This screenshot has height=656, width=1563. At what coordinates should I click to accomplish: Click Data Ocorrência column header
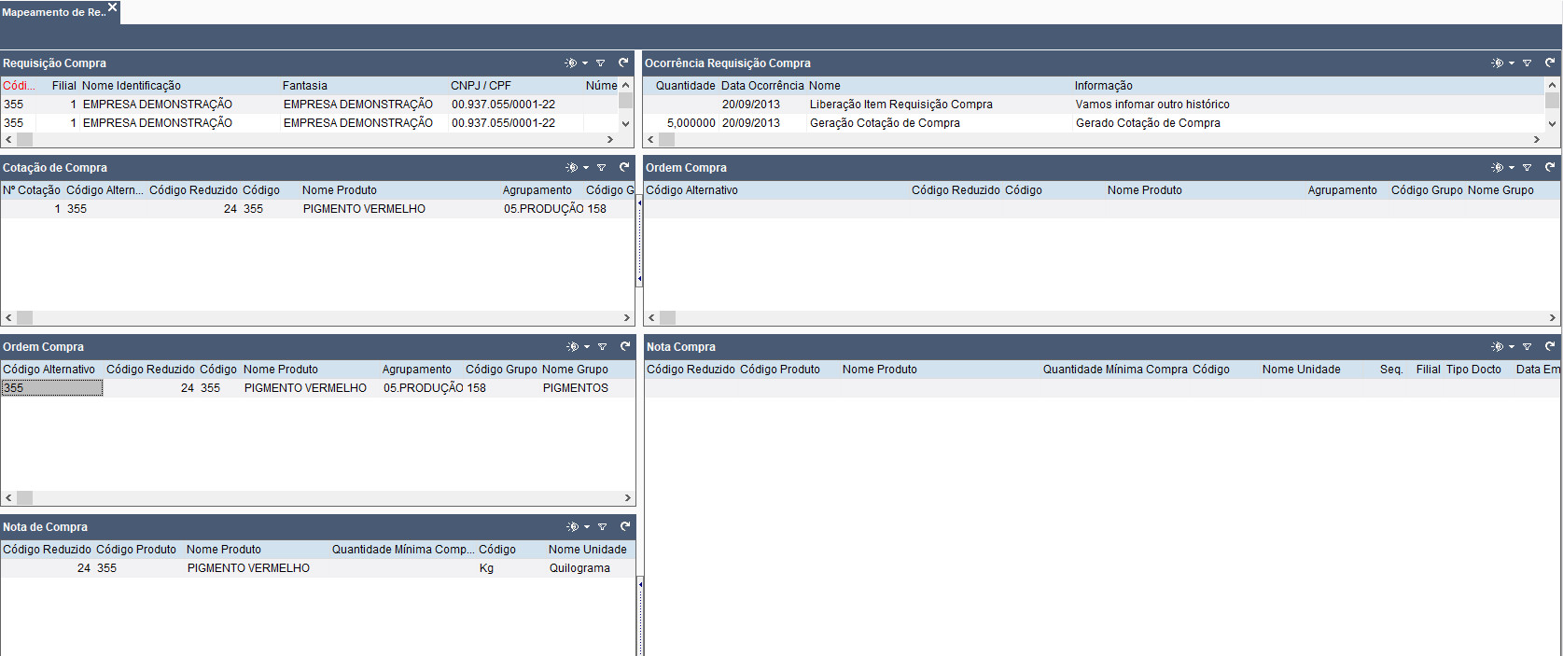coord(761,86)
